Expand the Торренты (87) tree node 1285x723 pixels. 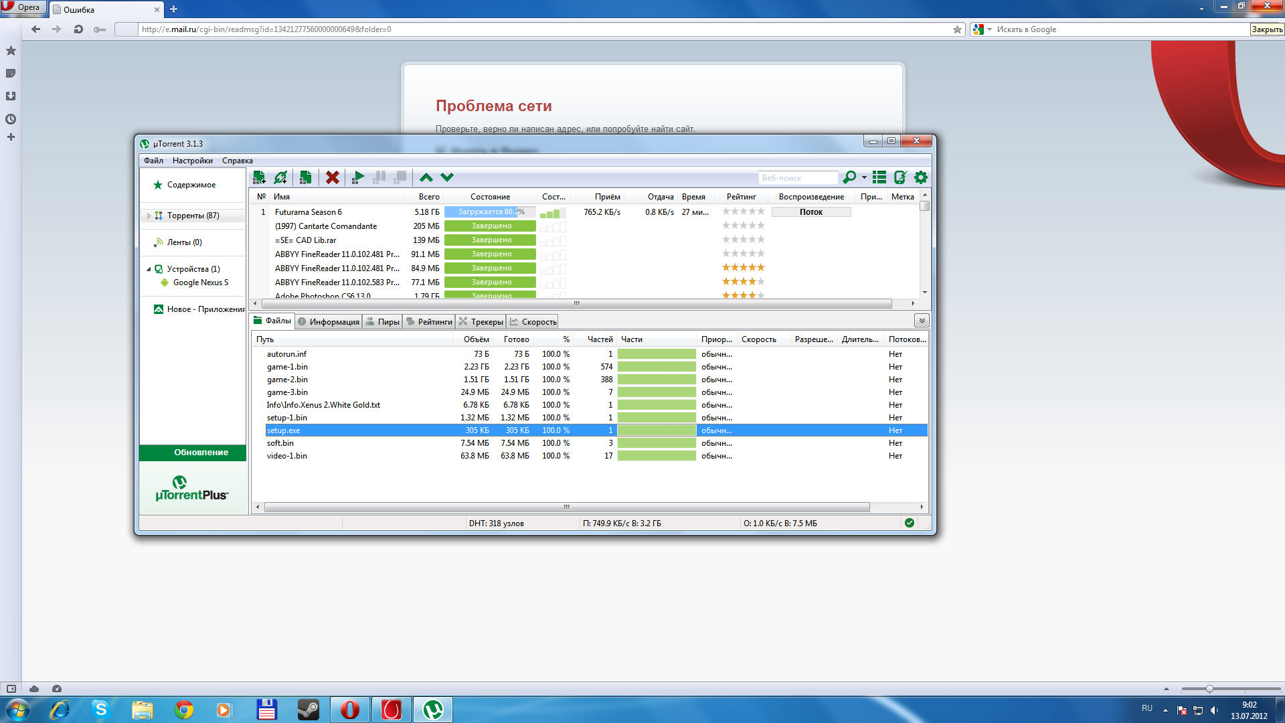(x=149, y=216)
